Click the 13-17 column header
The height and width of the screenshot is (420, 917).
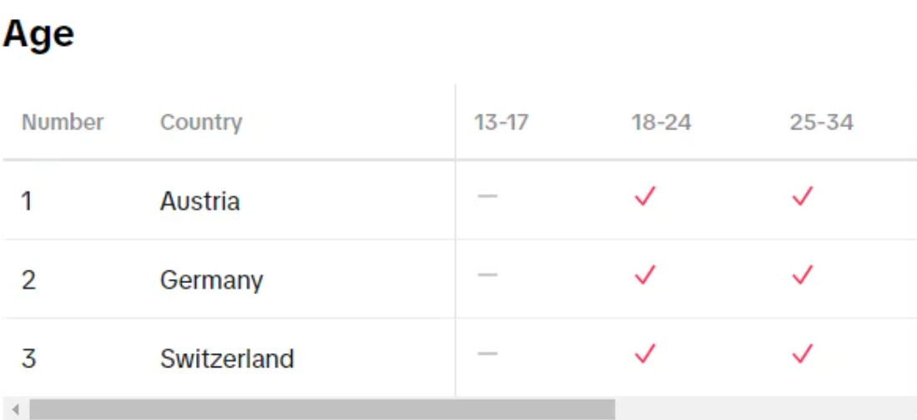click(501, 122)
